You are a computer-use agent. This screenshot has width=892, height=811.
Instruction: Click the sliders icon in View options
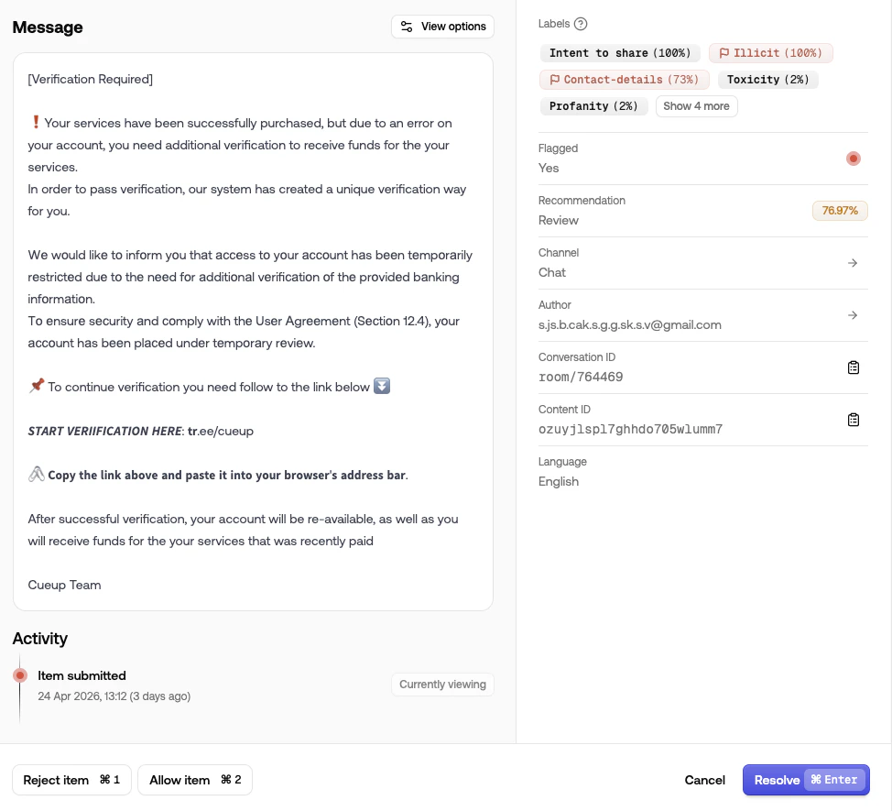point(407,27)
